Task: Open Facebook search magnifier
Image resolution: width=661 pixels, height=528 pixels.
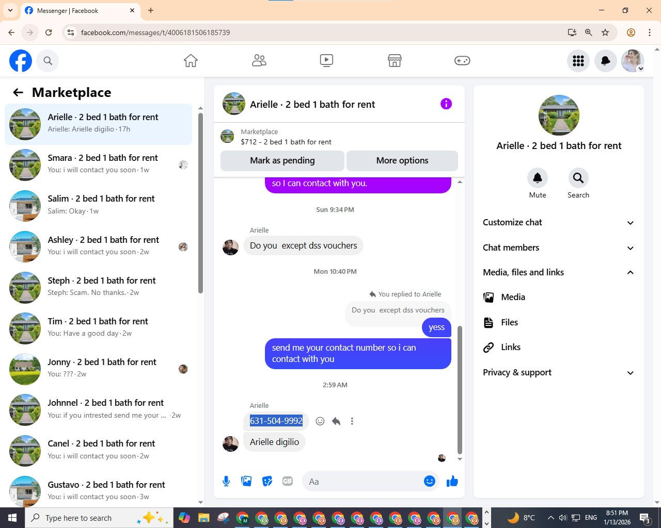Action: click(48, 61)
